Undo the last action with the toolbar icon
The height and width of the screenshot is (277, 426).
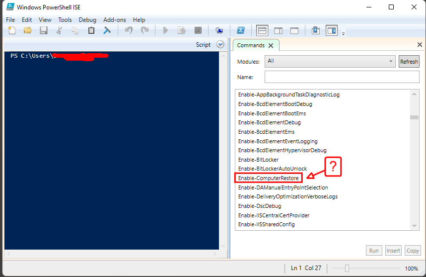pos(129,30)
